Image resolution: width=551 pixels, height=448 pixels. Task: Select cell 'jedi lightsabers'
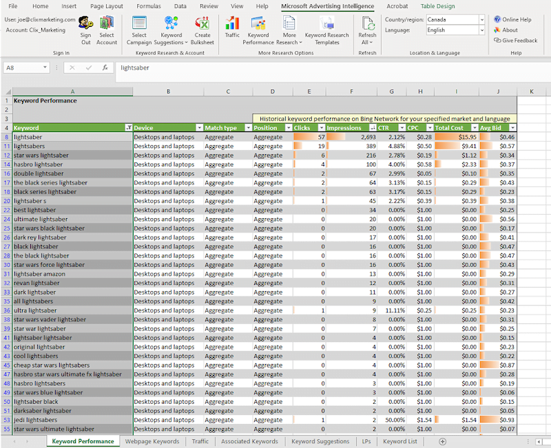pyautogui.click(x=73, y=420)
